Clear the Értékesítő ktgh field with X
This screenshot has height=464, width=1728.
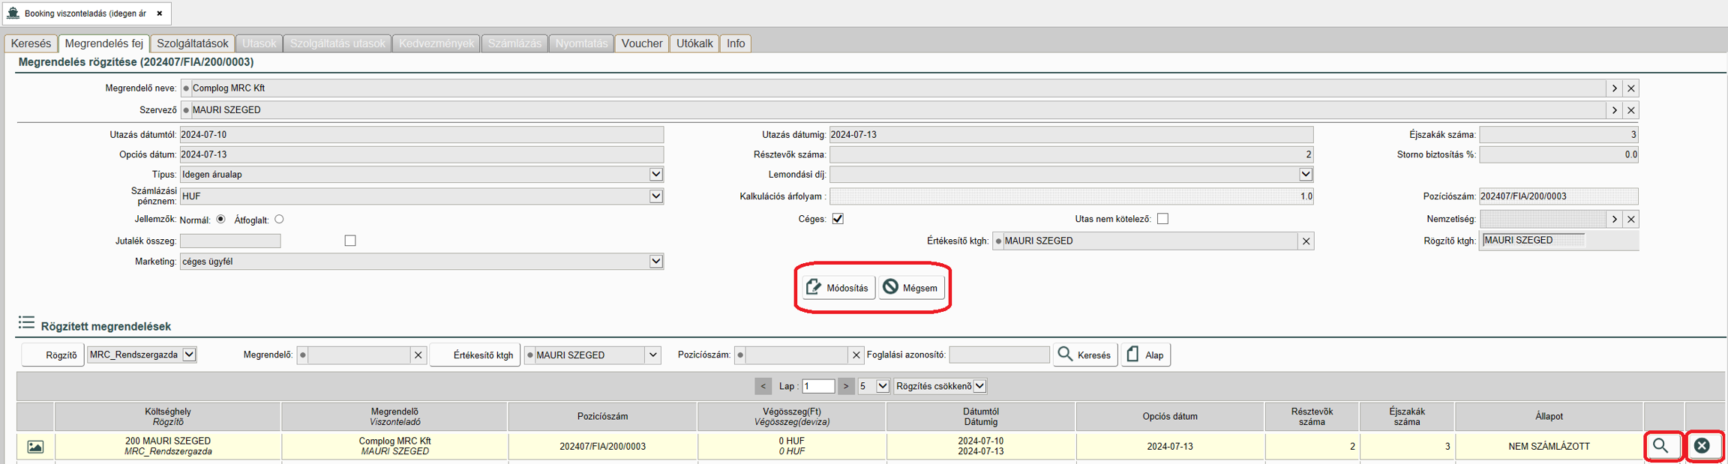click(x=1306, y=241)
